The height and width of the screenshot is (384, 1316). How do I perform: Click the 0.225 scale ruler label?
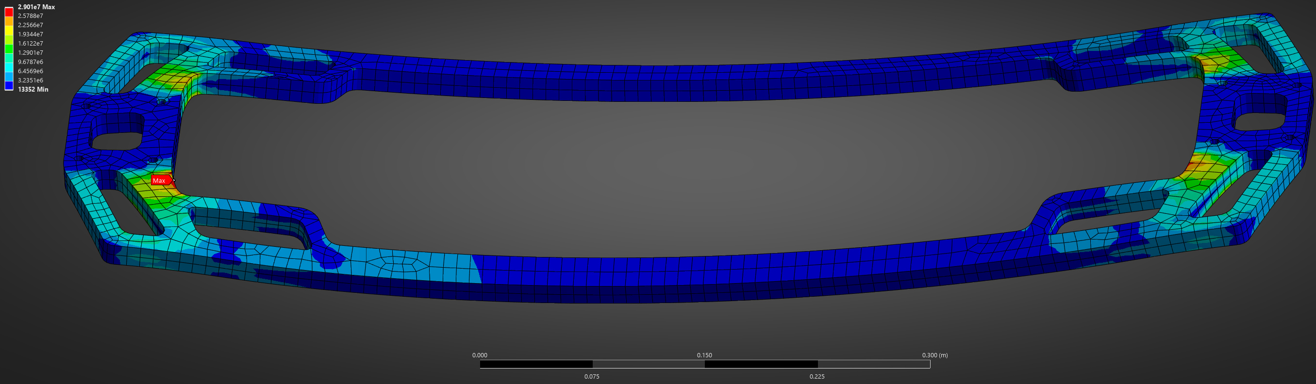[x=817, y=377]
